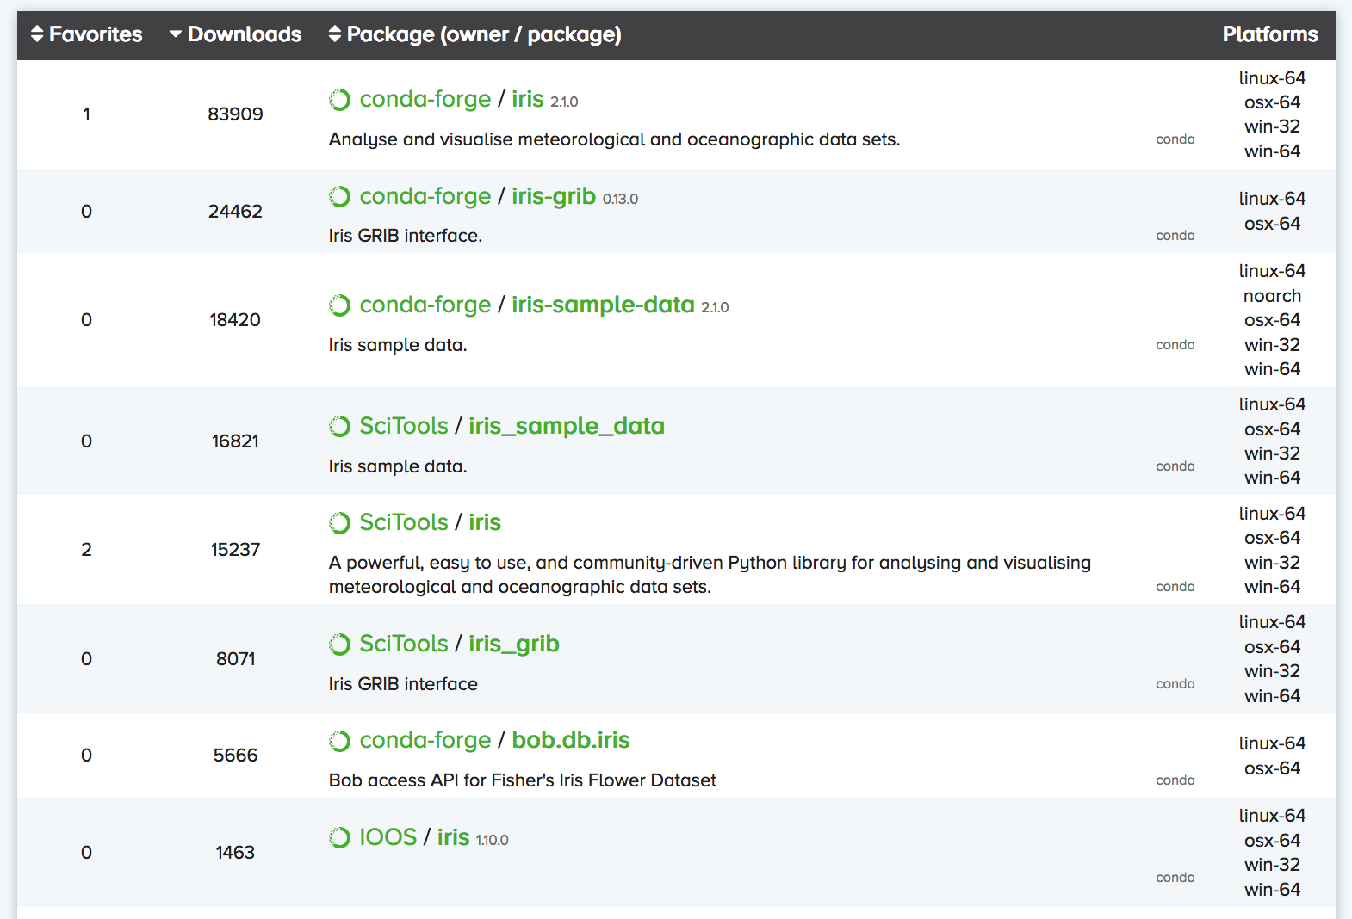Click the conda icon beside IOOS / iris
This screenshot has width=1352, height=919.
340,838
